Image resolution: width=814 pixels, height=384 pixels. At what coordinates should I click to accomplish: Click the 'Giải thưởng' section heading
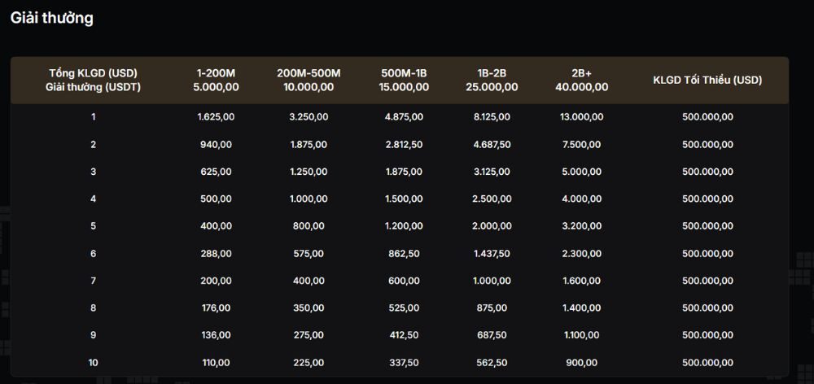[x=51, y=18]
